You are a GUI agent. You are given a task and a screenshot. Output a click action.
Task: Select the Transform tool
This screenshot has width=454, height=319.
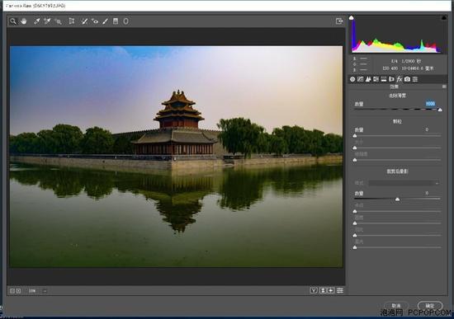click(x=72, y=21)
